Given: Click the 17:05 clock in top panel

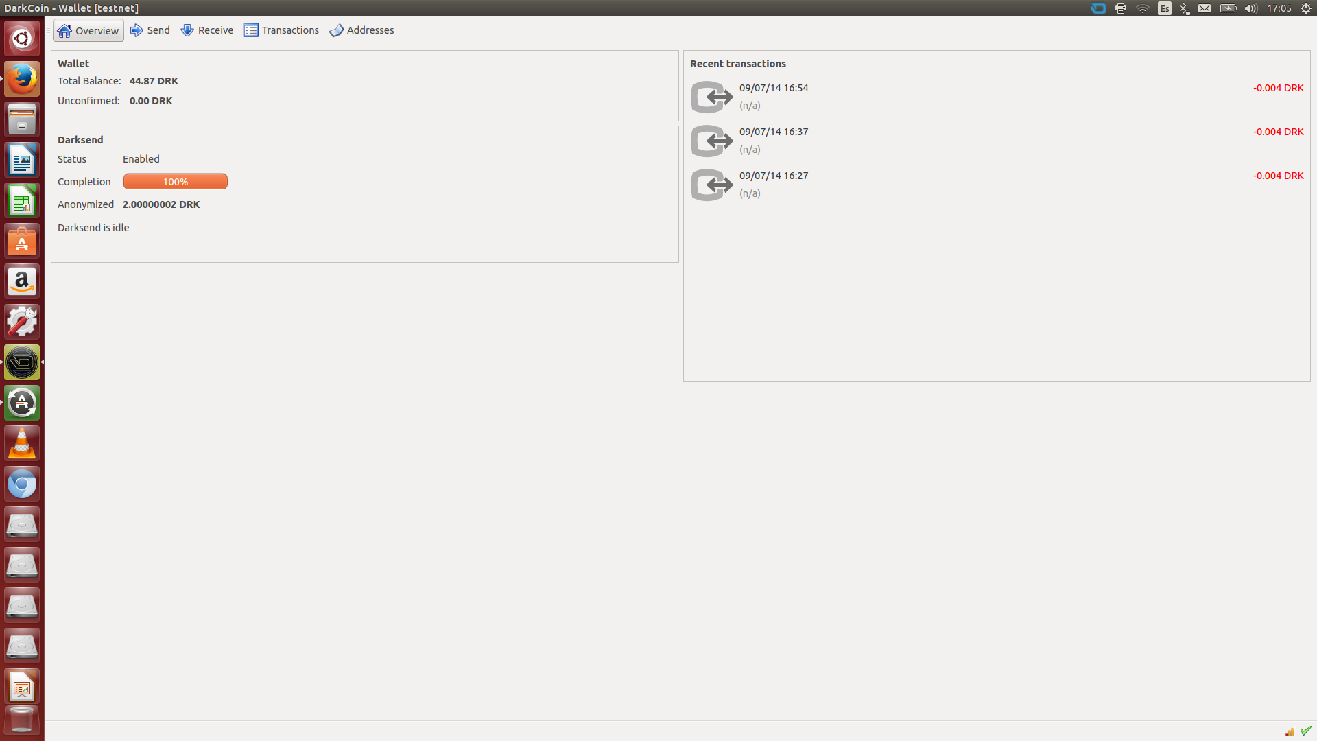Looking at the screenshot, I should point(1279,8).
